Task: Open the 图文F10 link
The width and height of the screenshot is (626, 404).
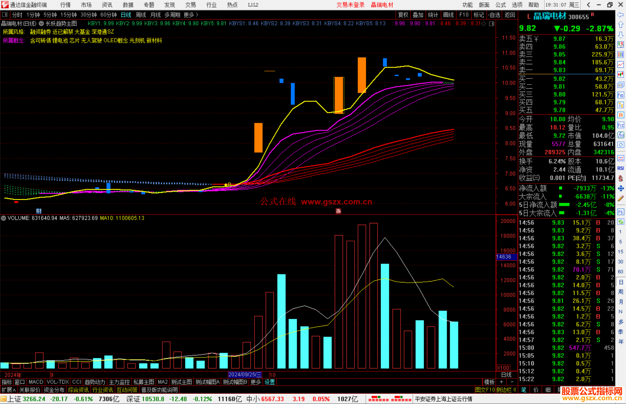Action: pyautogui.click(x=485, y=390)
